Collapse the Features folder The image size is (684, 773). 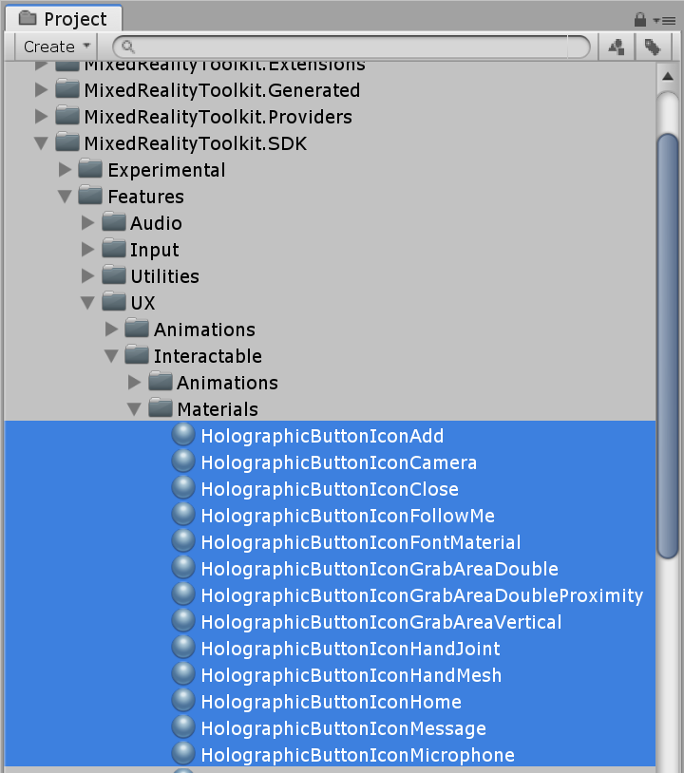point(65,197)
